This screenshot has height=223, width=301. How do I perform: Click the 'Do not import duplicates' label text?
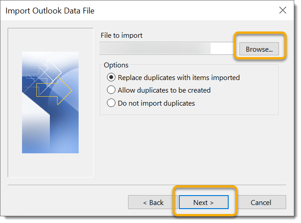click(x=156, y=103)
